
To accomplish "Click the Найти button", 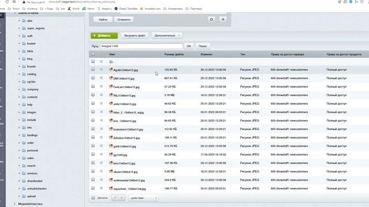I will 103,20.
